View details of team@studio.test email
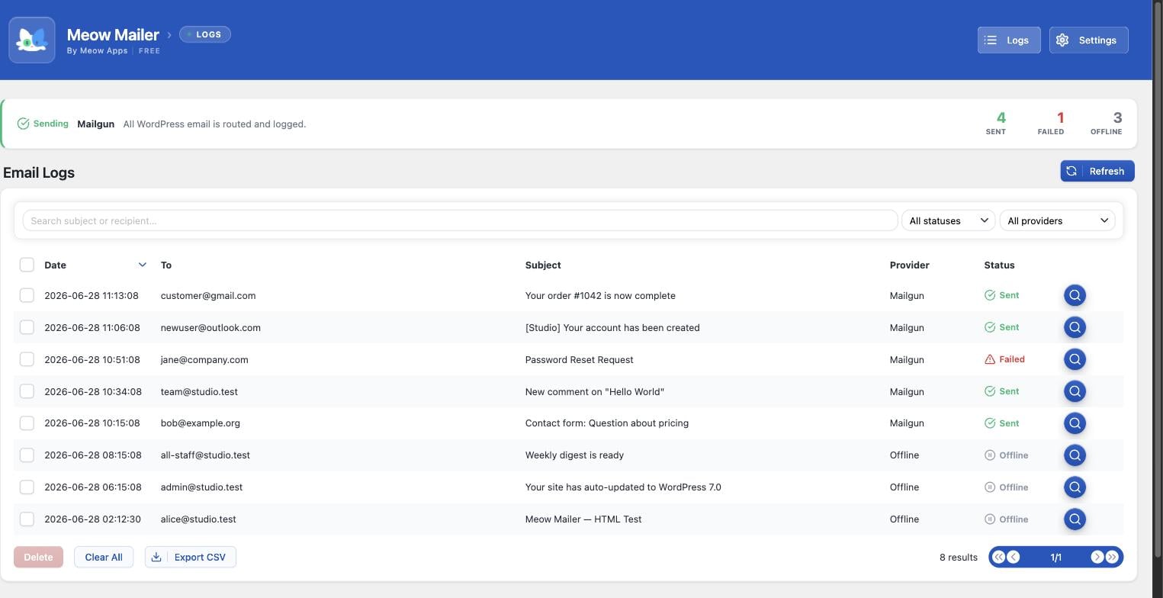 click(1075, 391)
